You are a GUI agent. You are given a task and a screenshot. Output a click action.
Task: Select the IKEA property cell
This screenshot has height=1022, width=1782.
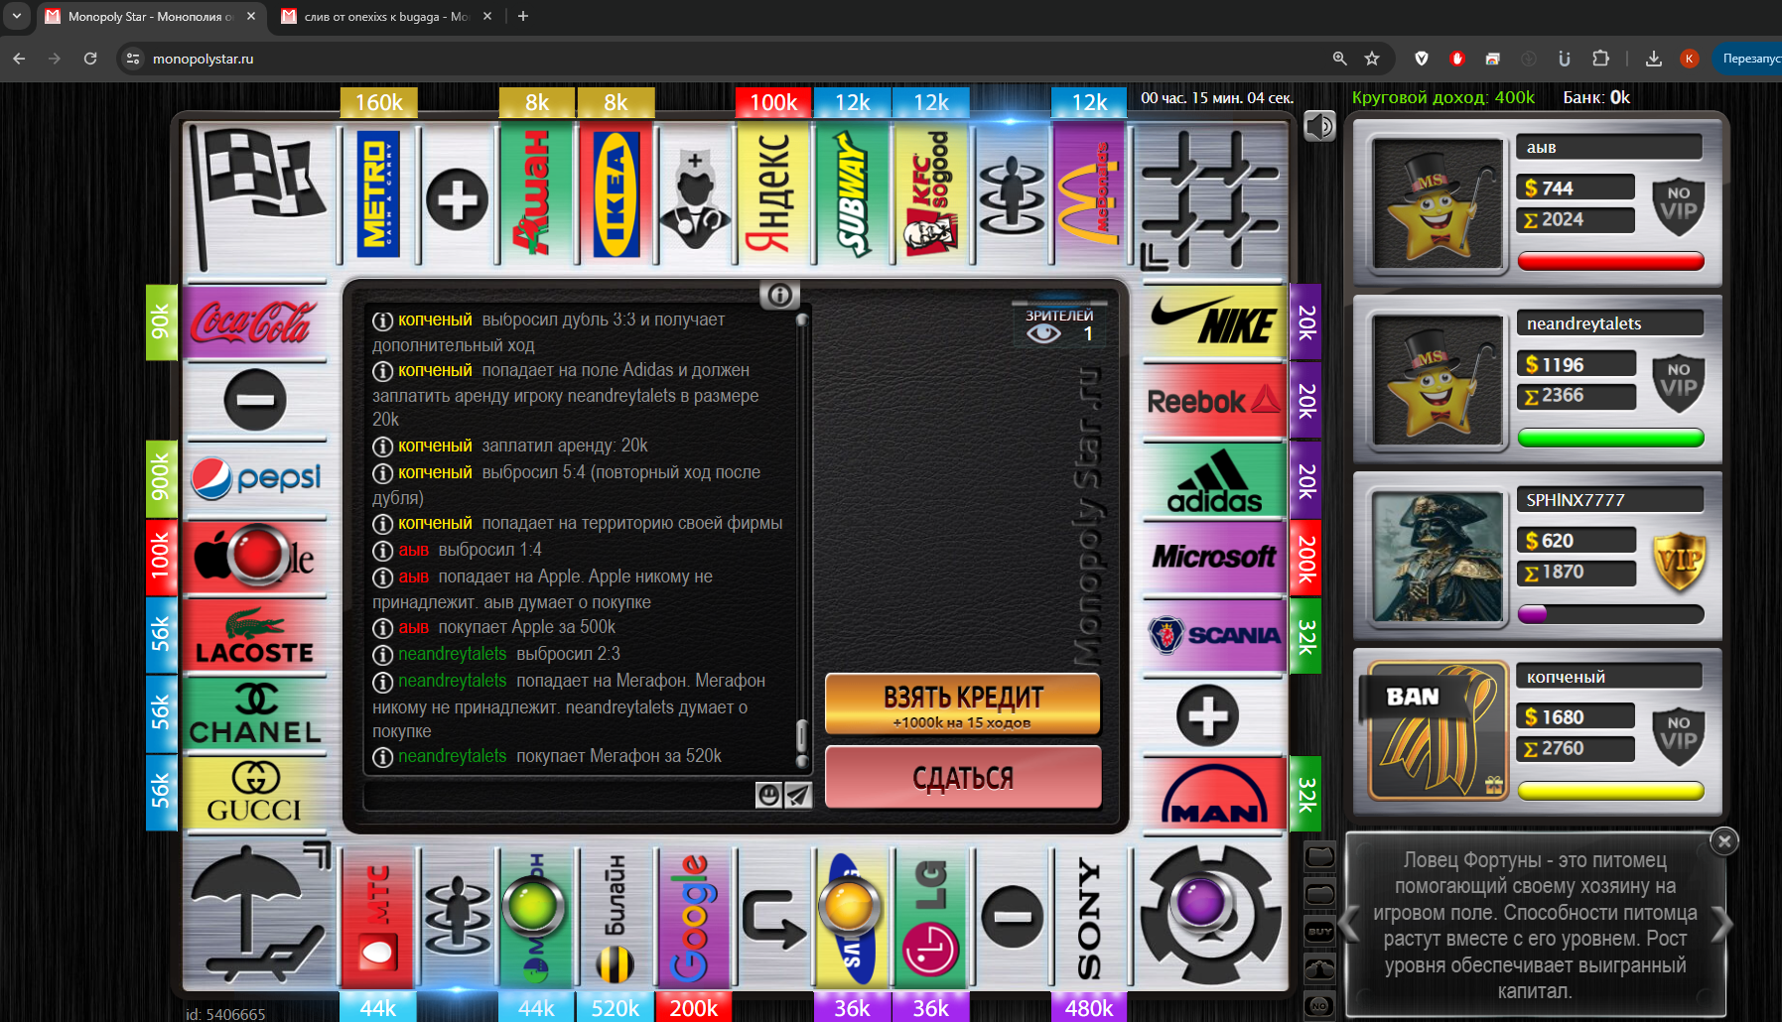pyautogui.click(x=616, y=193)
